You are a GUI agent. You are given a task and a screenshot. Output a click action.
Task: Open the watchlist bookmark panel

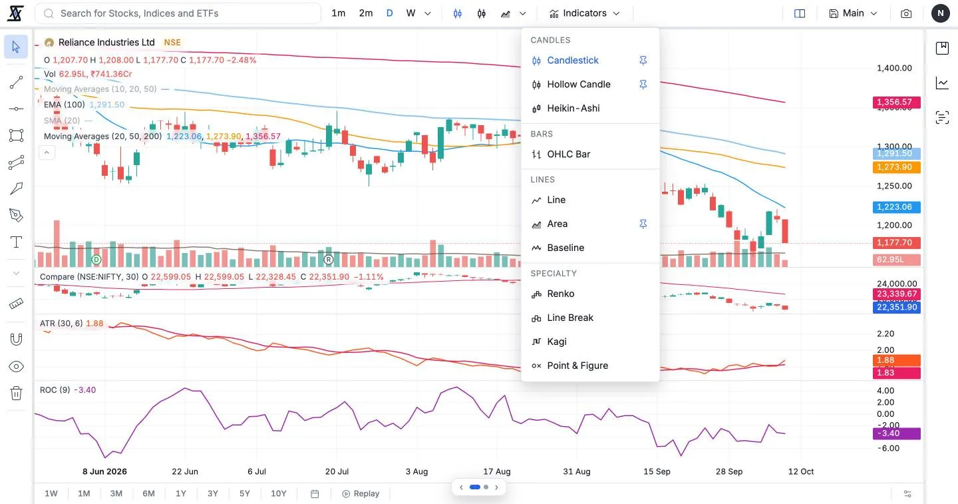(x=942, y=48)
